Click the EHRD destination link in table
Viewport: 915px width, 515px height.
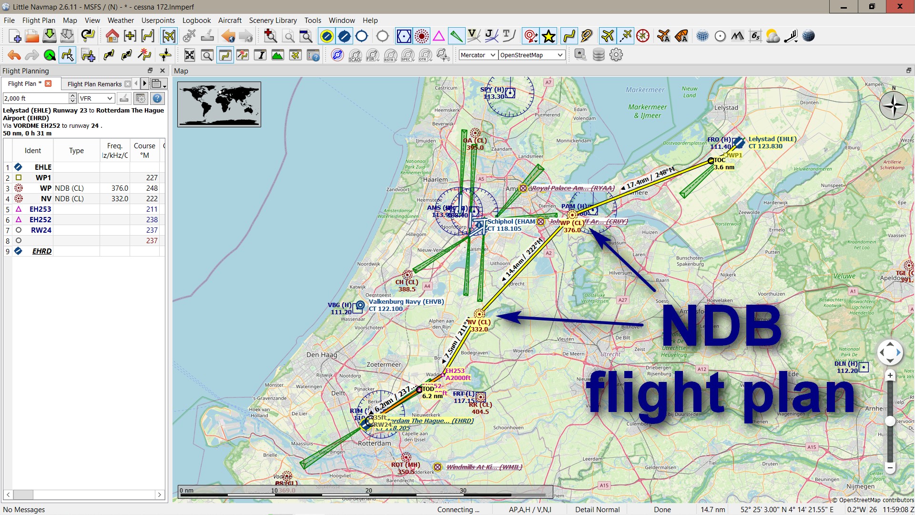[42, 251]
